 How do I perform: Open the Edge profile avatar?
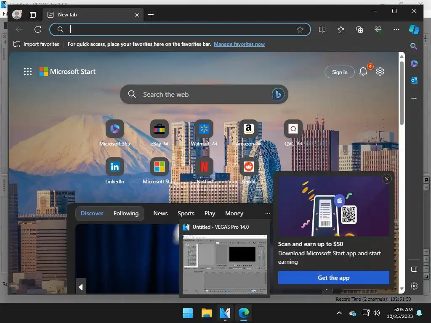point(17,15)
